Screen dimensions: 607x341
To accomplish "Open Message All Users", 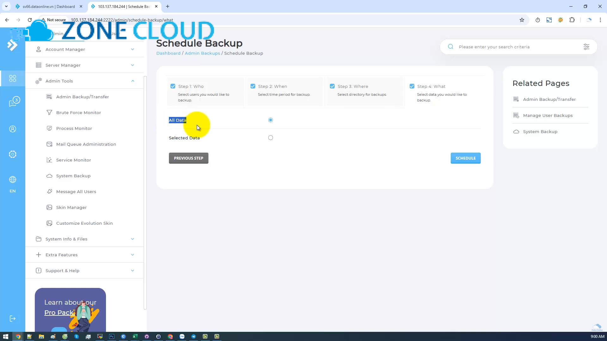I will pyautogui.click(x=76, y=191).
